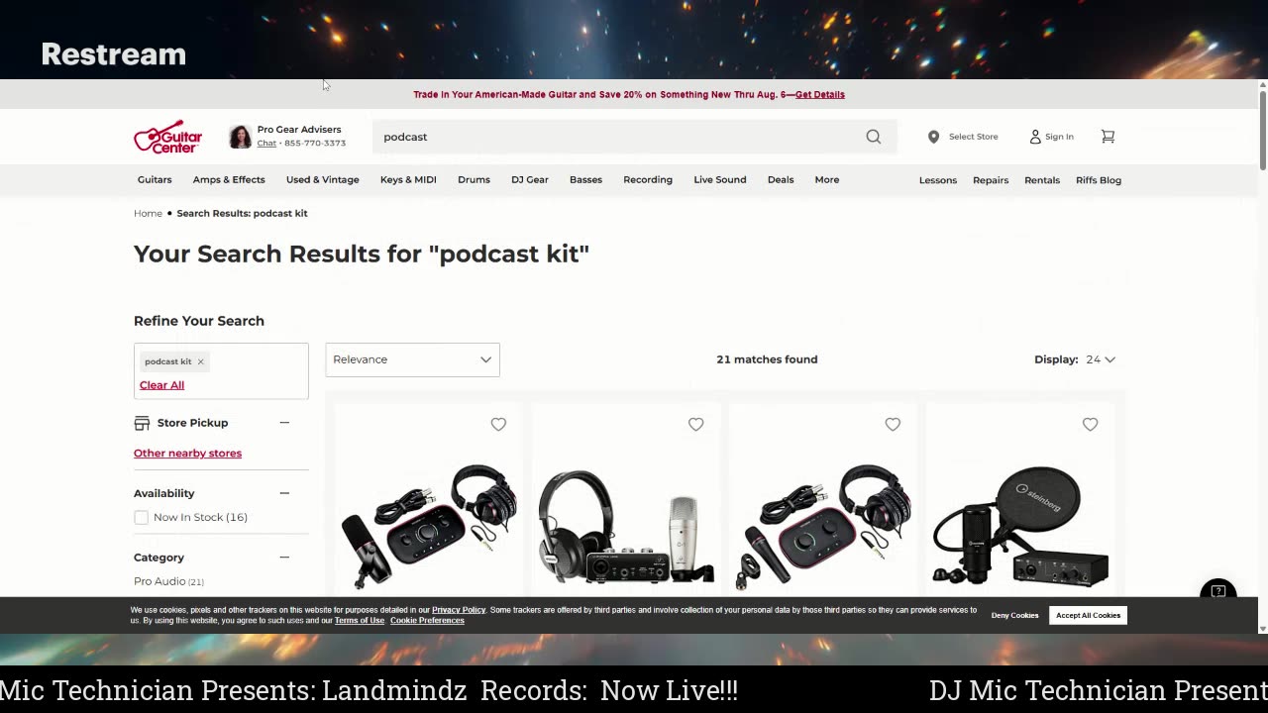Favorite the first product with heart icon
The height and width of the screenshot is (713, 1268).
498,424
